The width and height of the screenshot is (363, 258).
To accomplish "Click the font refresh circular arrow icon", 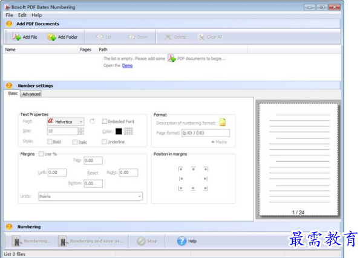I will pyautogui.click(x=92, y=121).
